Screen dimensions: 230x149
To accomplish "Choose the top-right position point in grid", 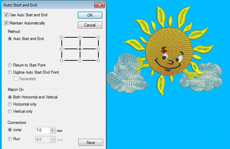I will (x=98, y=38).
